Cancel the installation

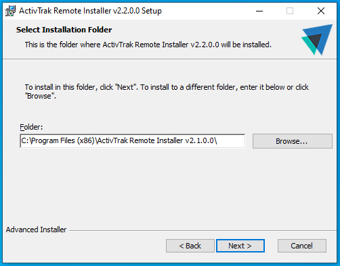(302, 246)
